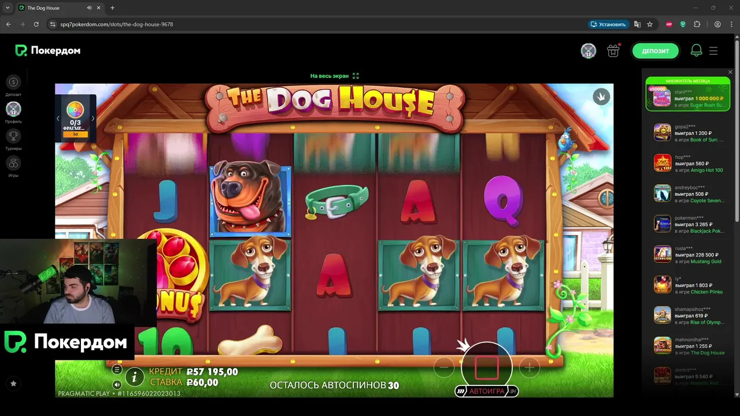This screenshot has width=740, height=416.
Task: Open Blackjack Pok... game link
Action: (x=707, y=231)
